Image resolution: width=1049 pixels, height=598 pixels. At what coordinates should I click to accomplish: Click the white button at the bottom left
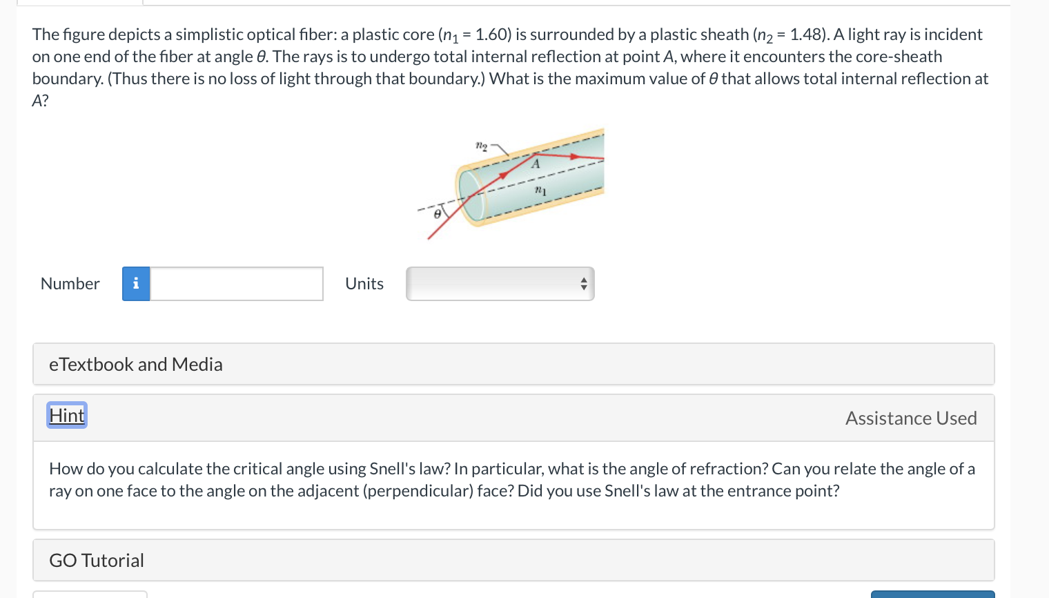90,595
